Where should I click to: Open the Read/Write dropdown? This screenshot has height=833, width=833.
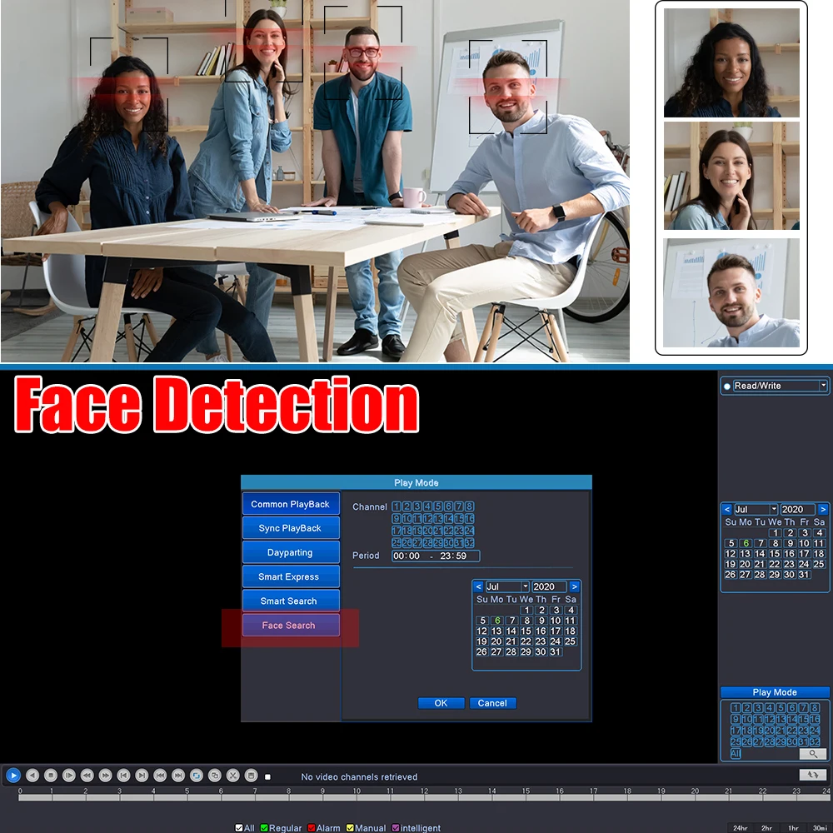823,386
